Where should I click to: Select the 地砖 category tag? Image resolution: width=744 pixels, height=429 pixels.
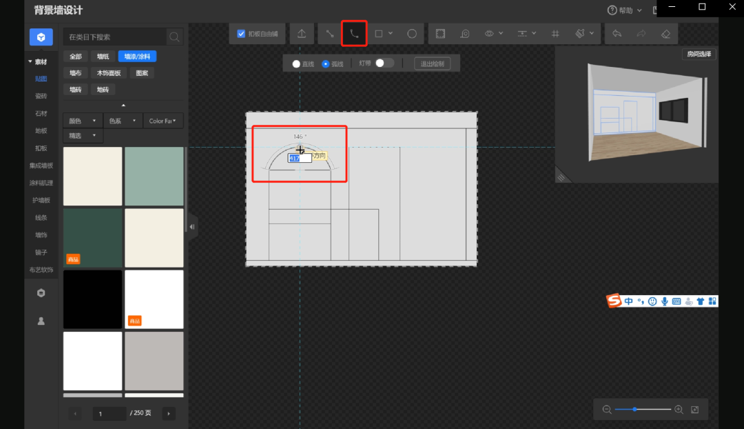point(103,89)
